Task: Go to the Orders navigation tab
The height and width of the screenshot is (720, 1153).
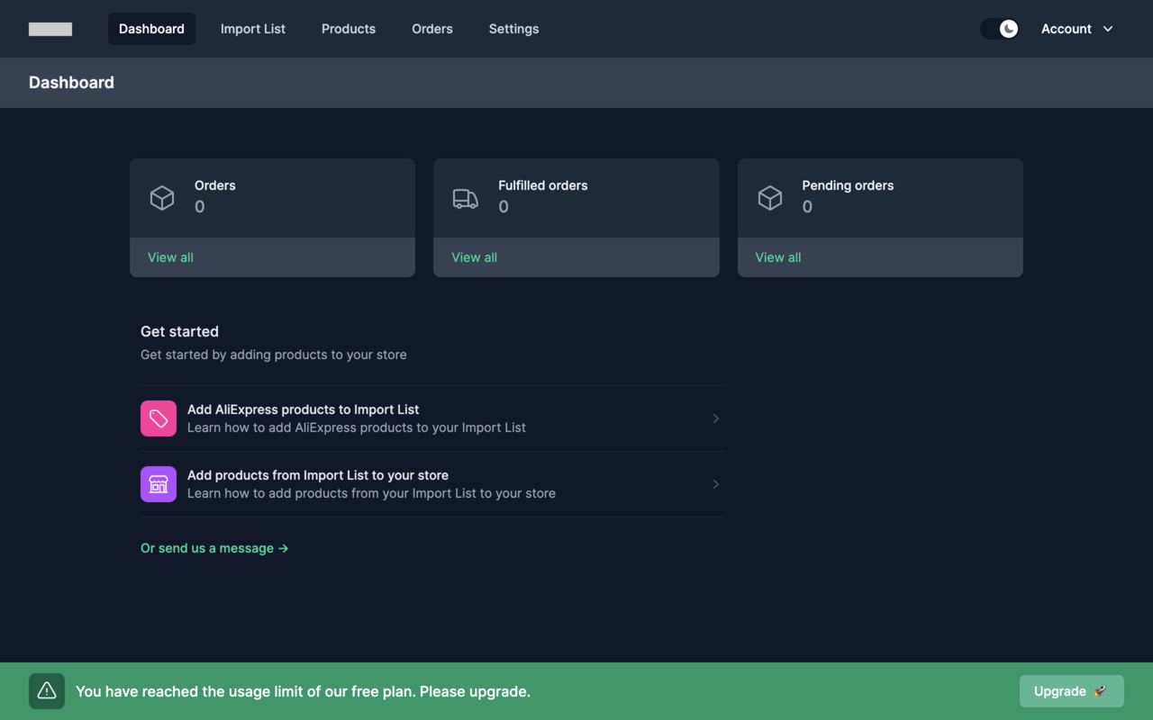Action: [432, 29]
